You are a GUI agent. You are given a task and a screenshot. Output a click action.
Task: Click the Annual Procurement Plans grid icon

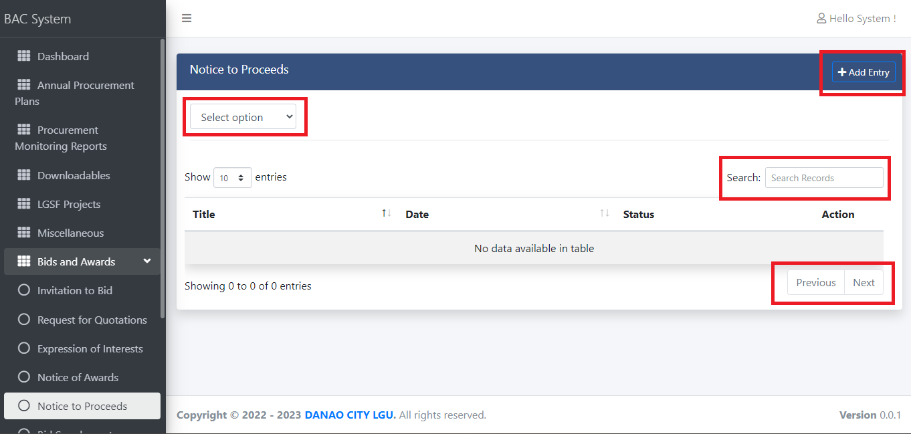[24, 84]
